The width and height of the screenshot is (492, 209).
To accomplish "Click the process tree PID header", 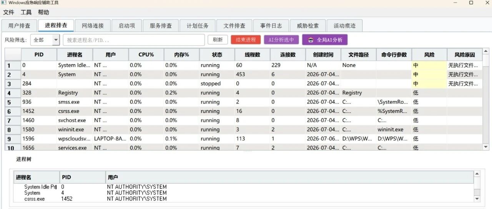I will click(x=83, y=177).
